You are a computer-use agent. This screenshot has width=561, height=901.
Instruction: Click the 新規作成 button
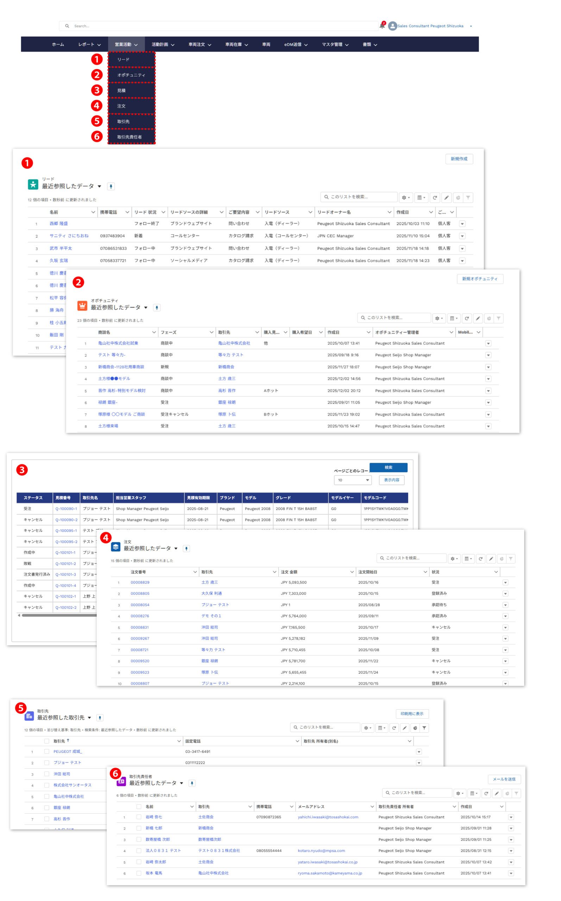[x=459, y=159]
